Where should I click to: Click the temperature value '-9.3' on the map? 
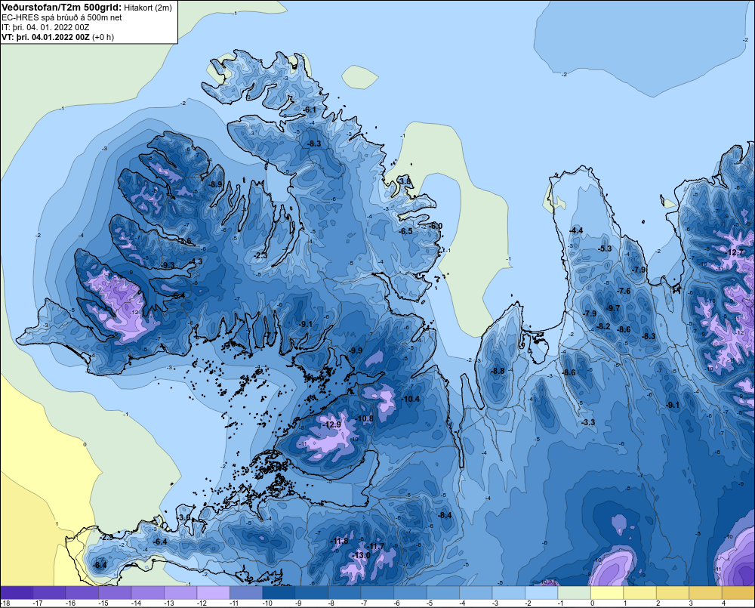click(168, 265)
